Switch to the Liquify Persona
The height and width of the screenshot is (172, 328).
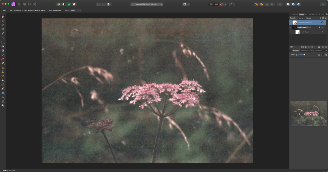pos(19,4)
